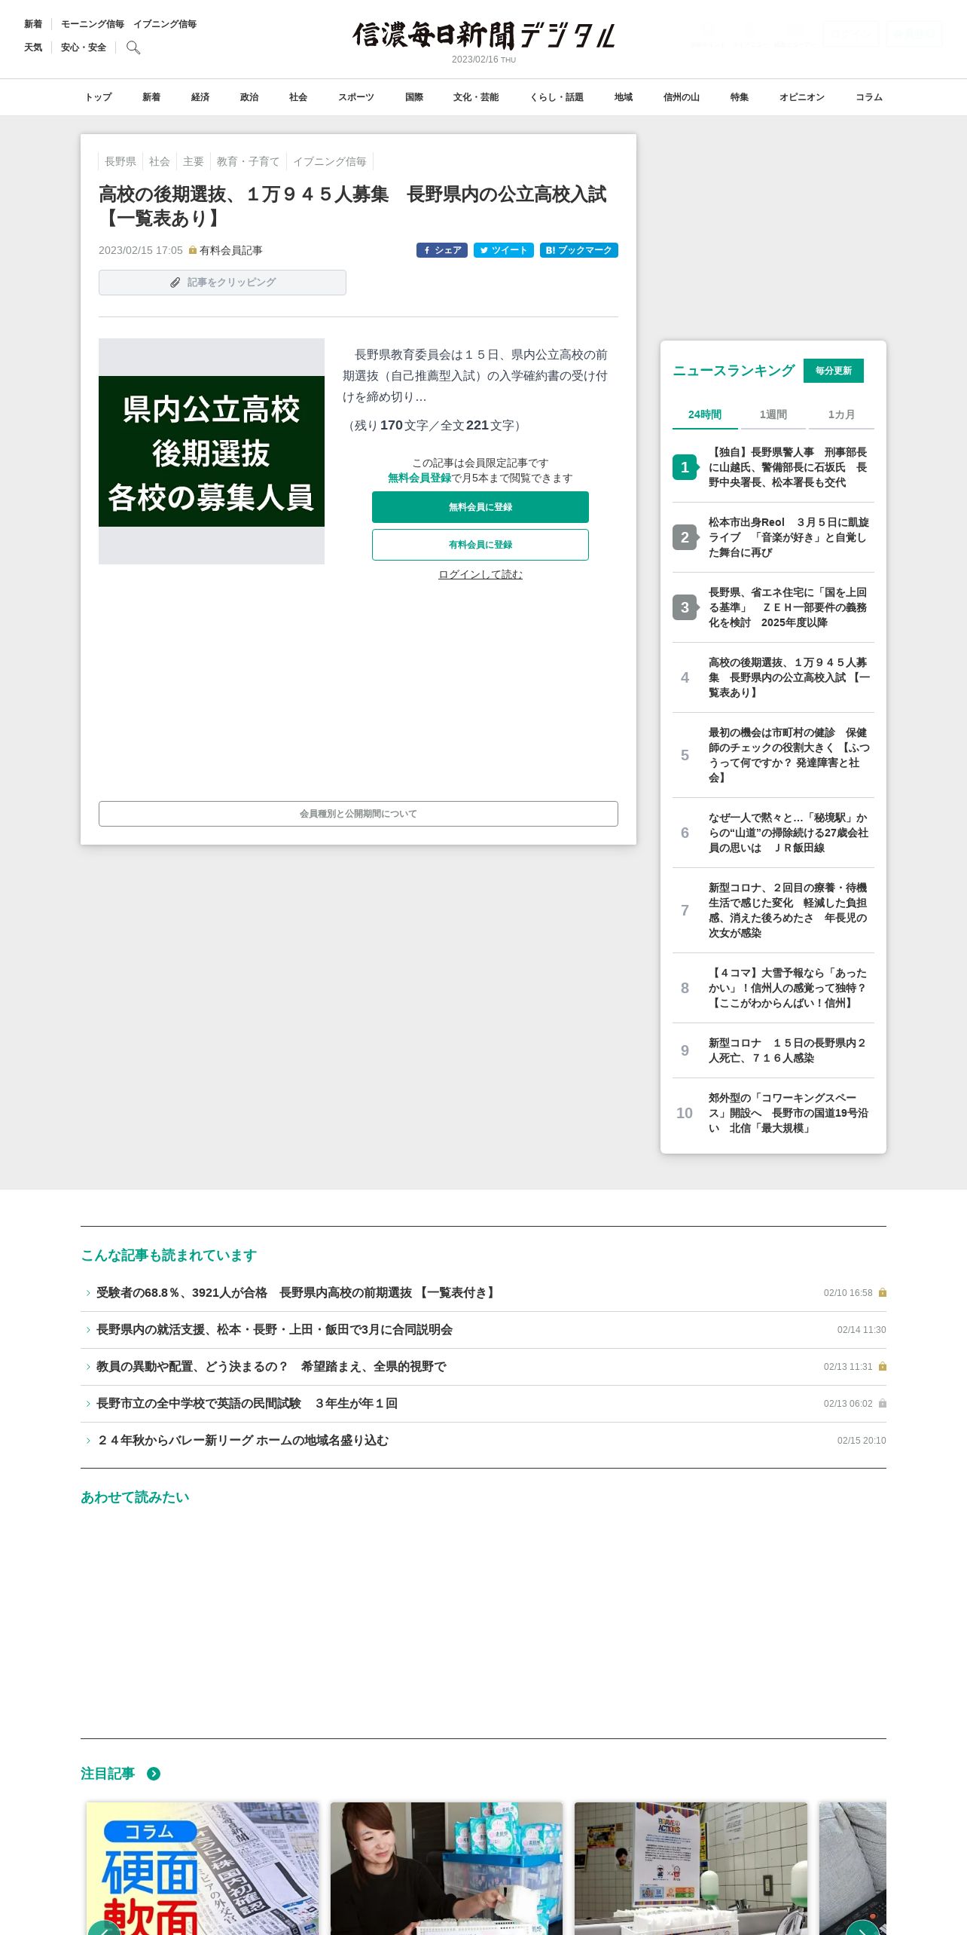Click the 長野県 article tag
Screen dimensions: 967x1935
coord(120,161)
